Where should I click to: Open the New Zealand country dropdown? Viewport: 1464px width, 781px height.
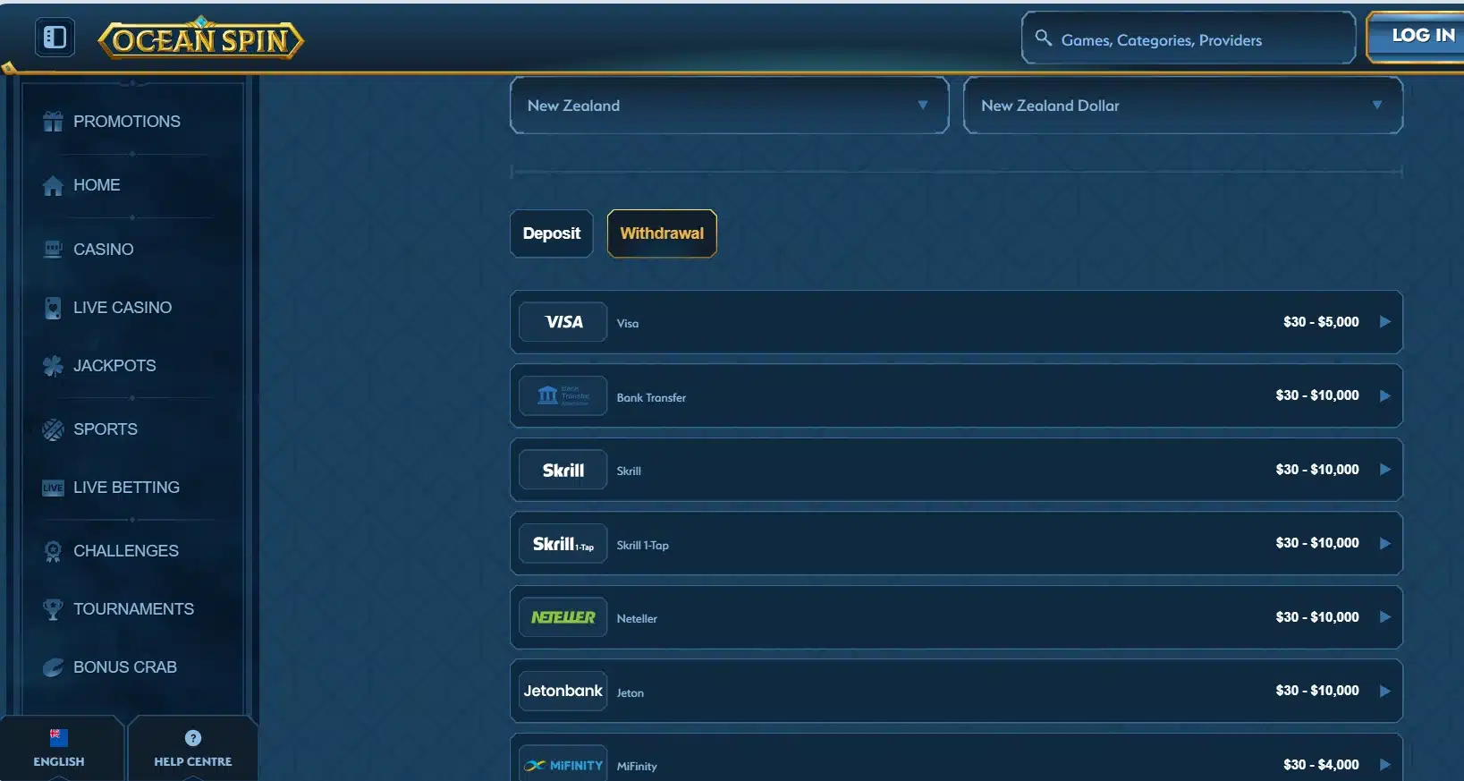pos(729,106)
